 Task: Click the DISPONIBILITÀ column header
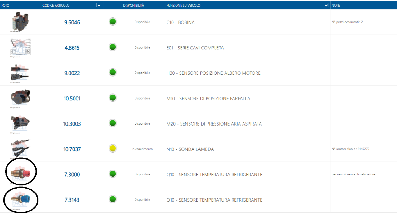(133, 5)
